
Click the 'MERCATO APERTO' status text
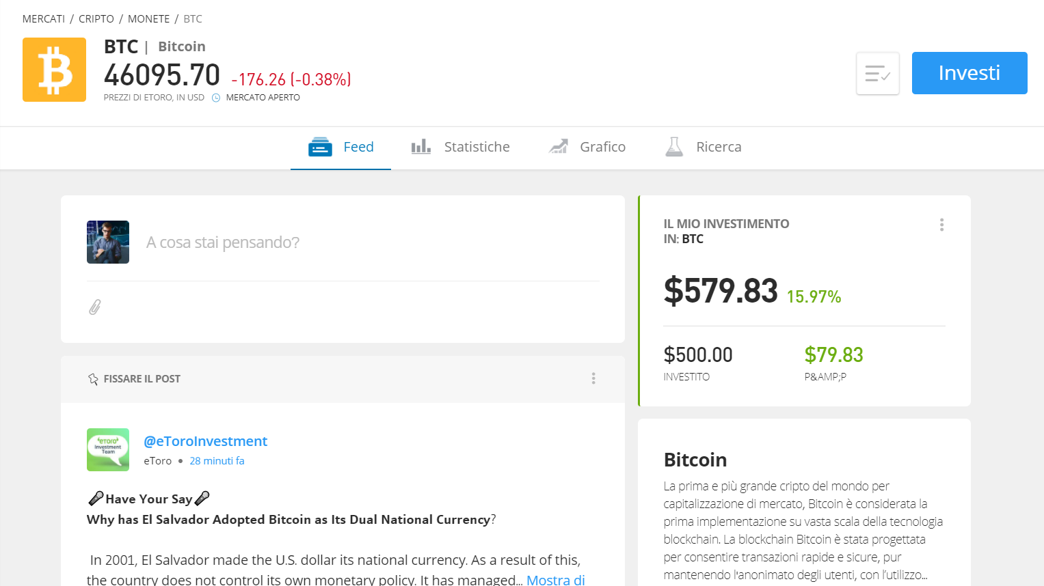263,98
